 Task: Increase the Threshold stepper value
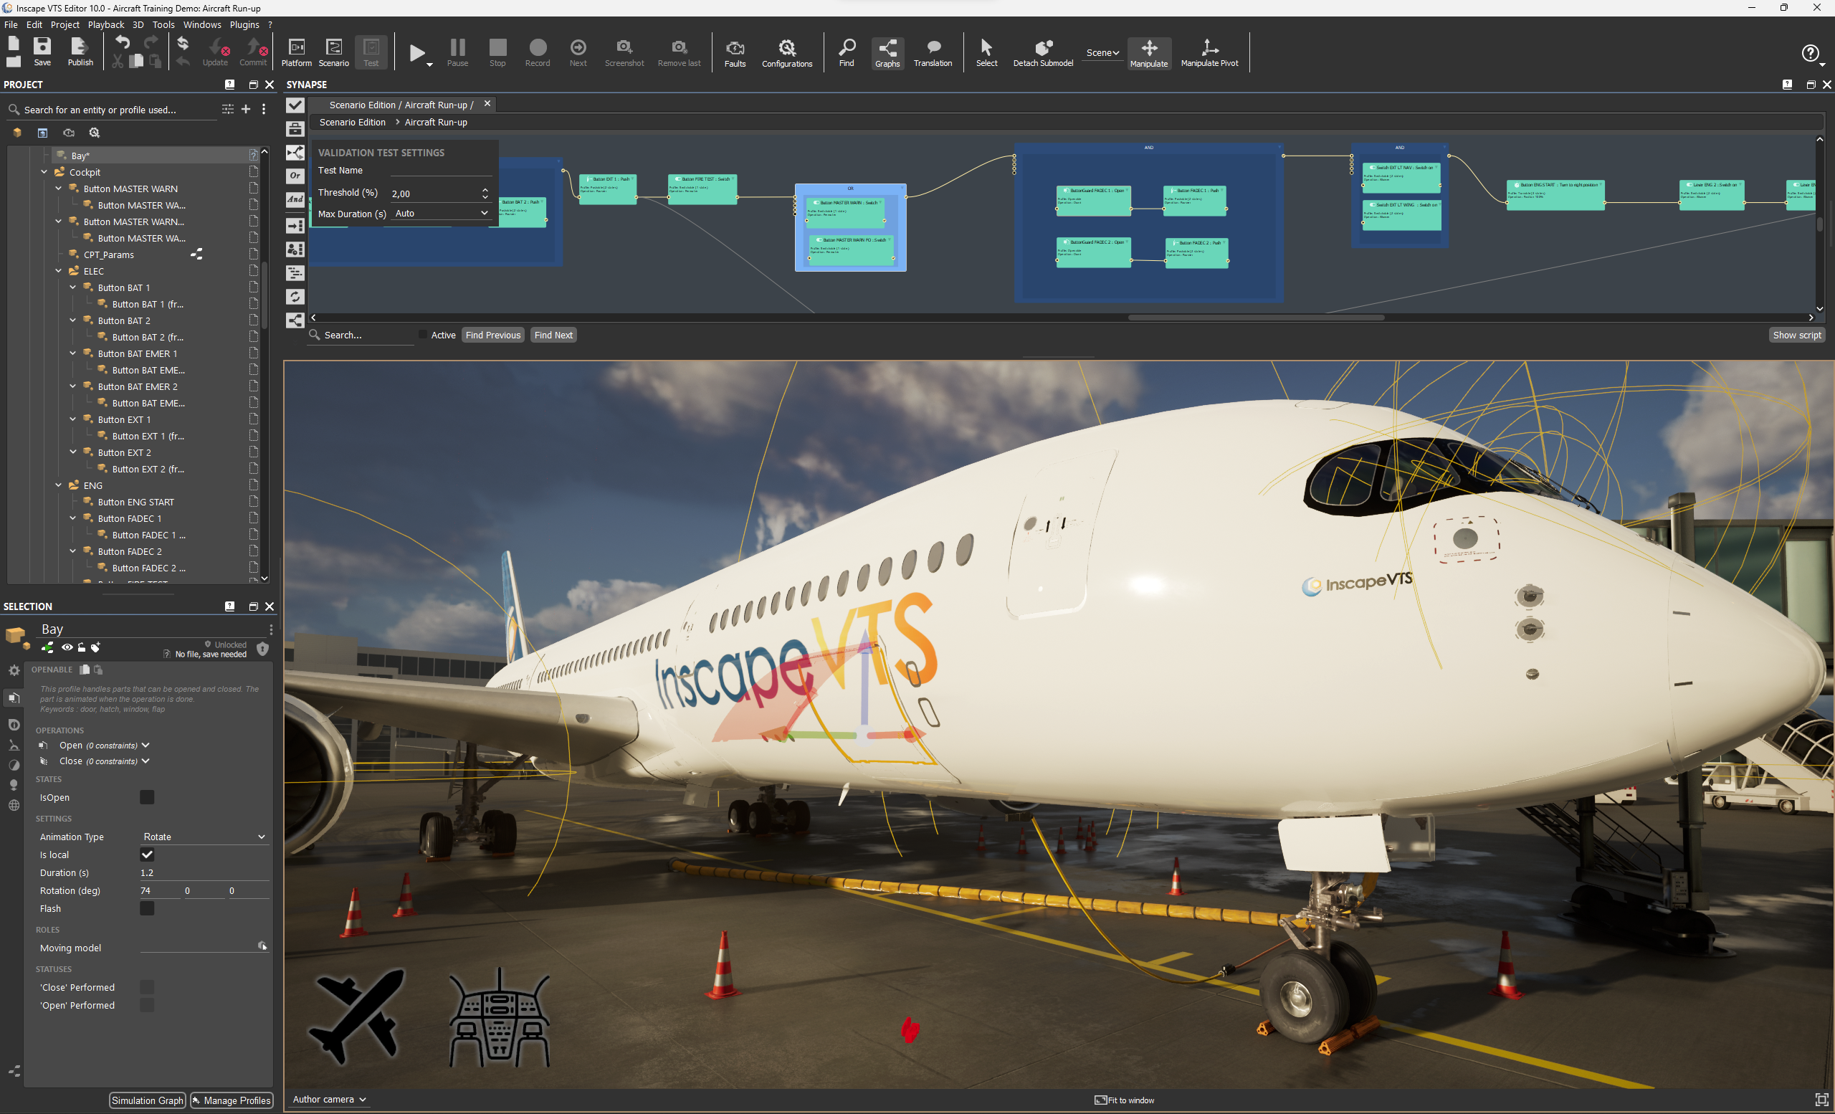(485, 189)
